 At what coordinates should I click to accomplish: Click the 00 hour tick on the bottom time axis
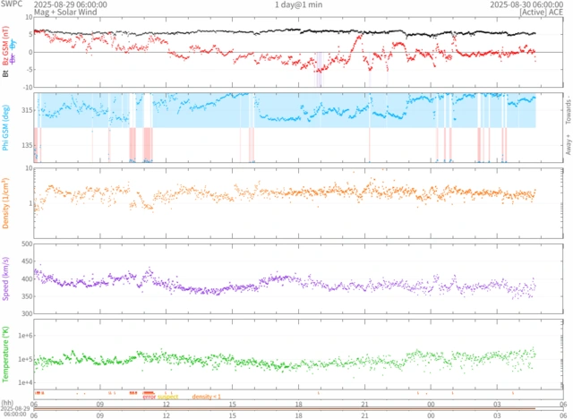coord(432,415)
